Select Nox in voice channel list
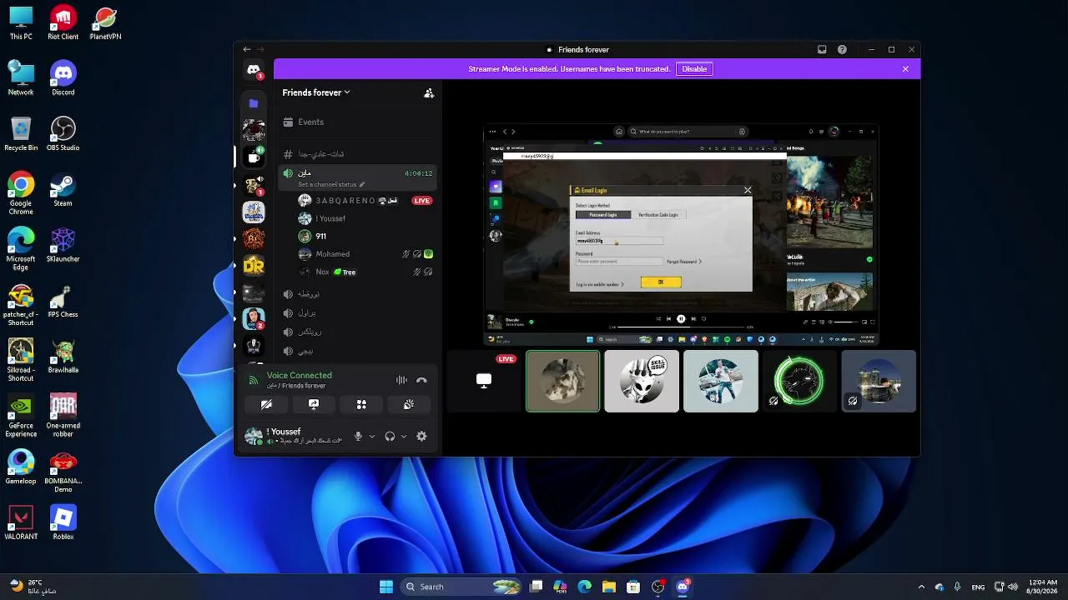The width and height of the screenshot is (1068, 600). 365,272
